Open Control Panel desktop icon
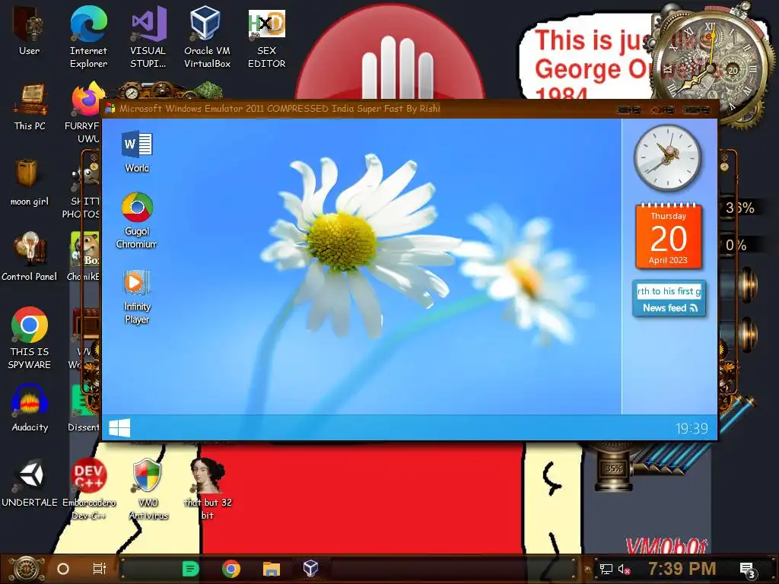The width and height of the screenshot is (779, 584). pyautogui.click(x=29, y=257)
